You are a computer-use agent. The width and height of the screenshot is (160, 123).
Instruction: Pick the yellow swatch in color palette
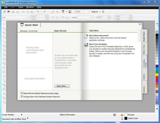click(x=157, y=75)
